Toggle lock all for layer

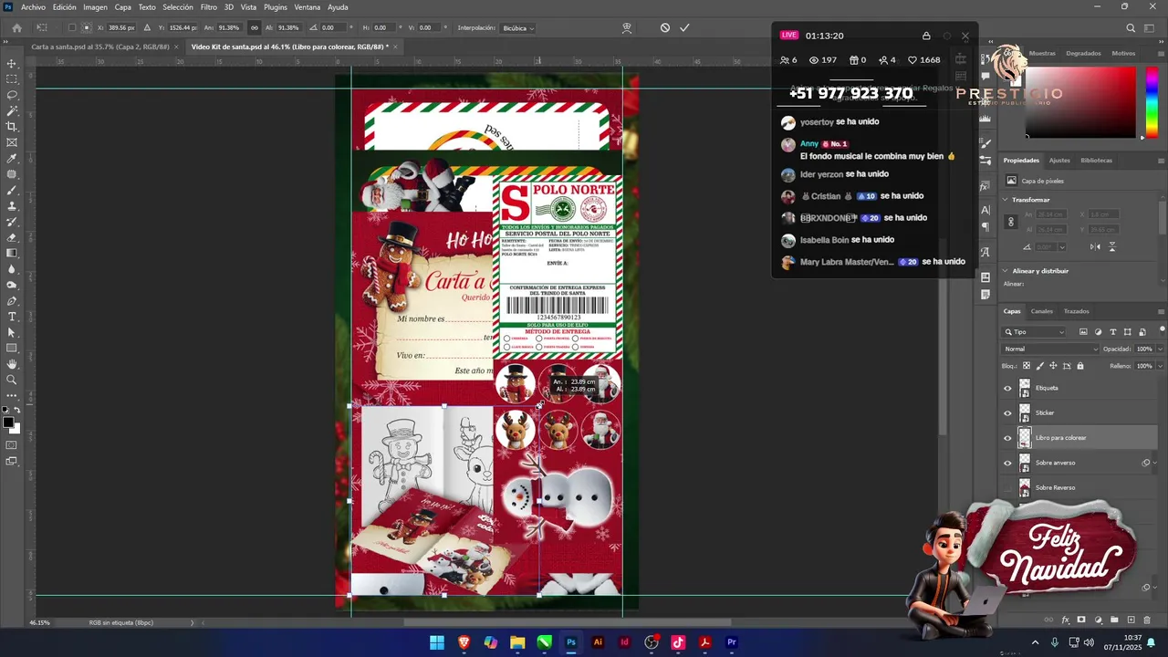1080,366
